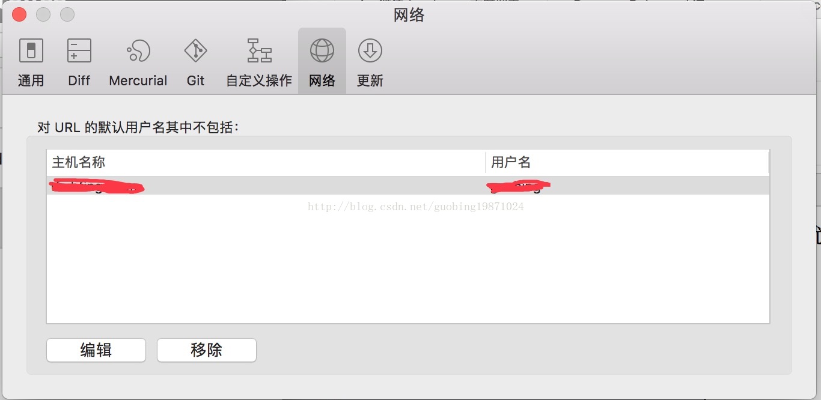Click the 网络 window title text

pos(409,14)
